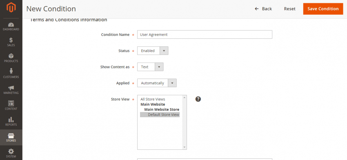Click the Magento logo icon
The height and width of the screenshot is (160, 347).
coord(11,8)
